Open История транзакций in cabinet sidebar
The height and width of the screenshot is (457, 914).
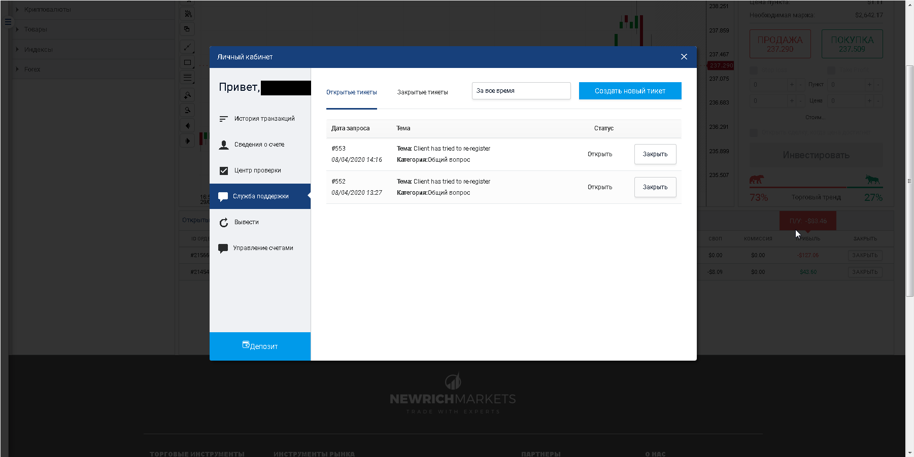click(260, 119)
